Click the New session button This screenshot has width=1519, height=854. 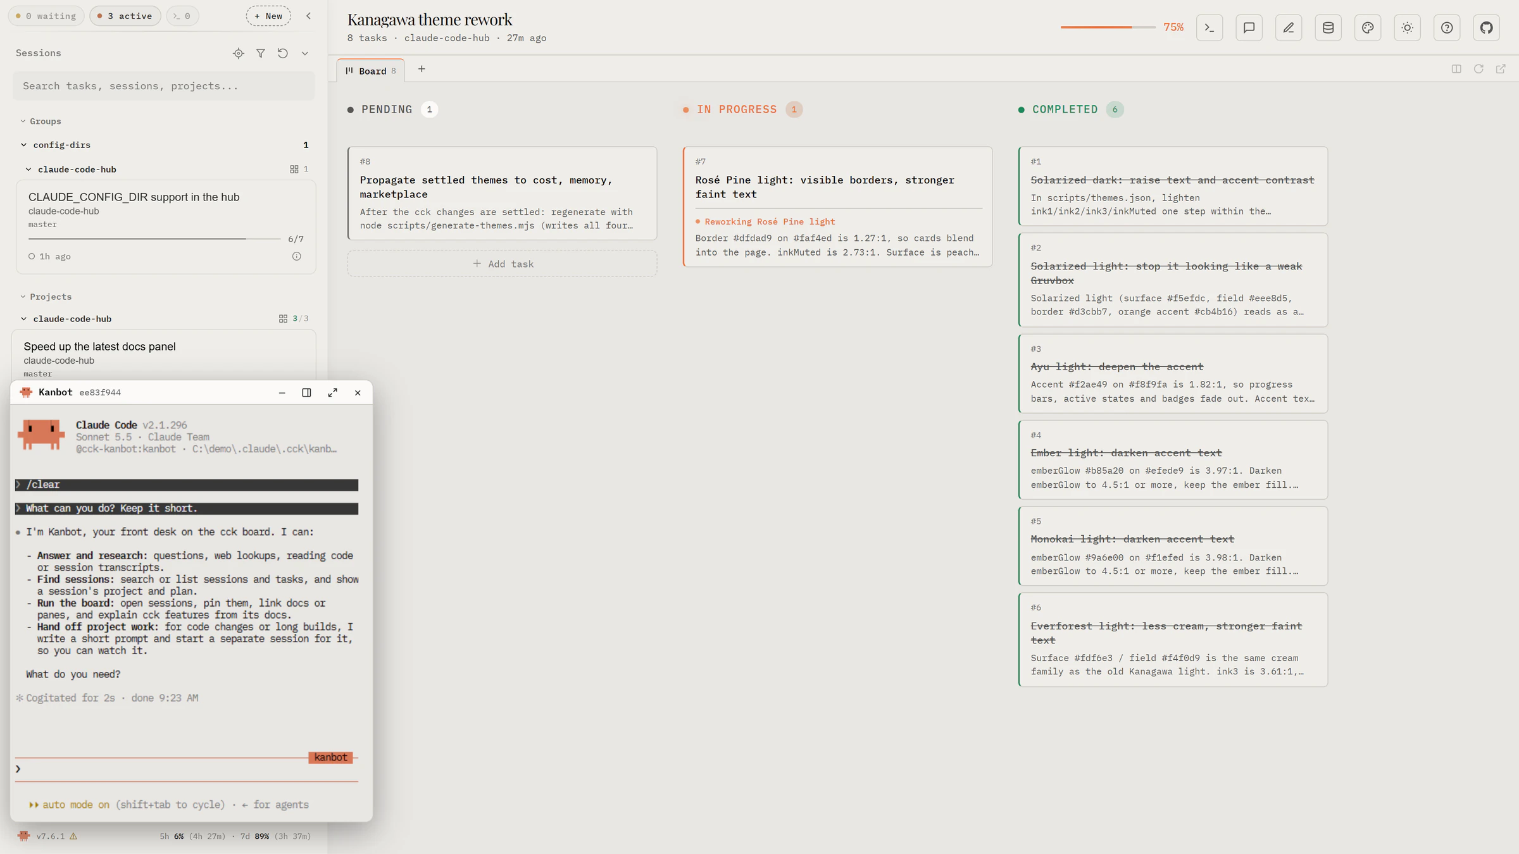(268, 16)
